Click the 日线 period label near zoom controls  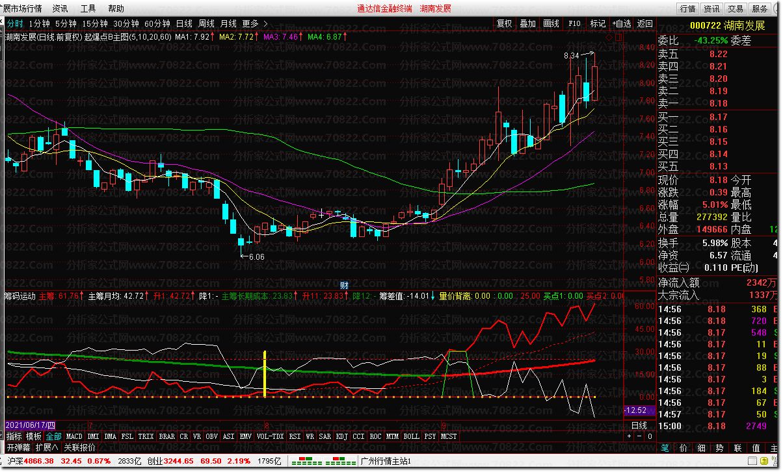click(x=639, y=425)
